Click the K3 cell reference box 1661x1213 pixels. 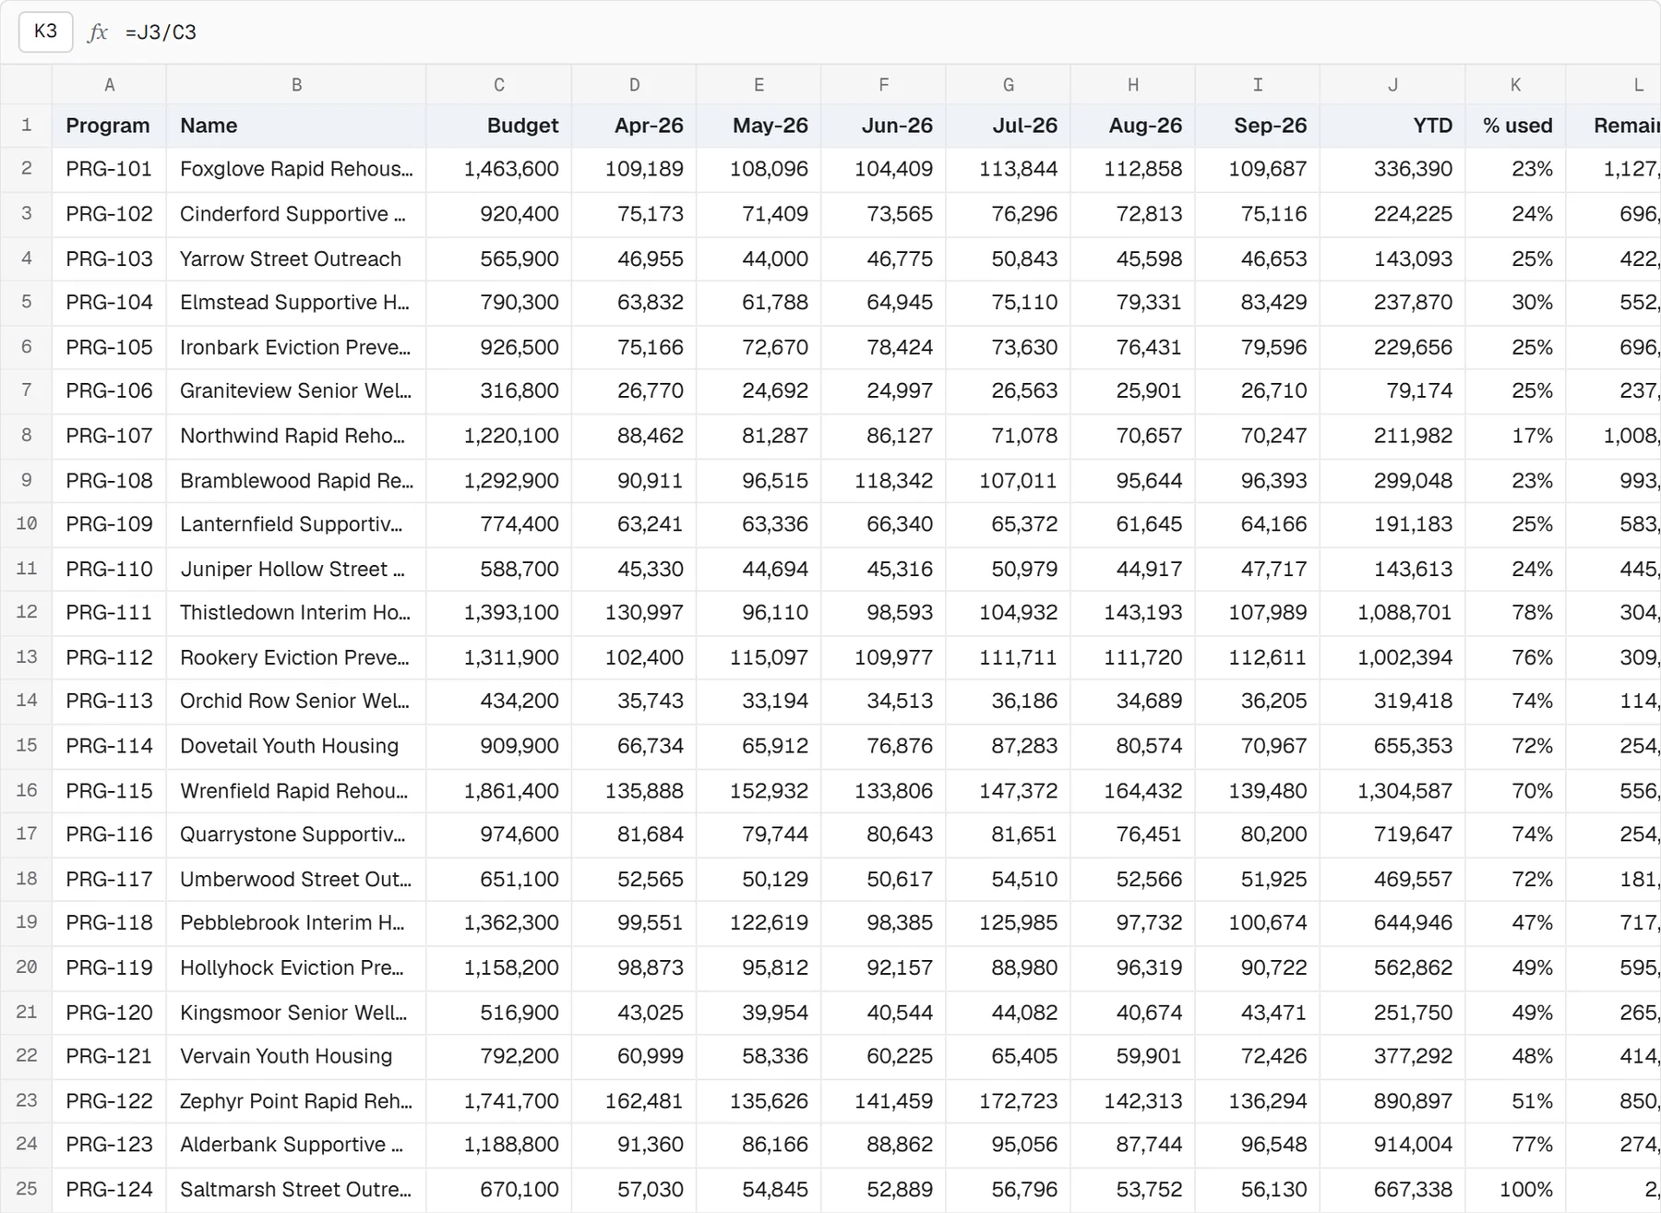point(45,31)
